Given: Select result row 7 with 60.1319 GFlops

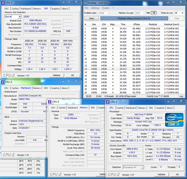Looking at the screenshot, I should [x=132, y=49].
